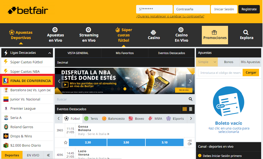Collapse the sidebar with double chevron
The image size is (263, 159).
pos(48,155)
